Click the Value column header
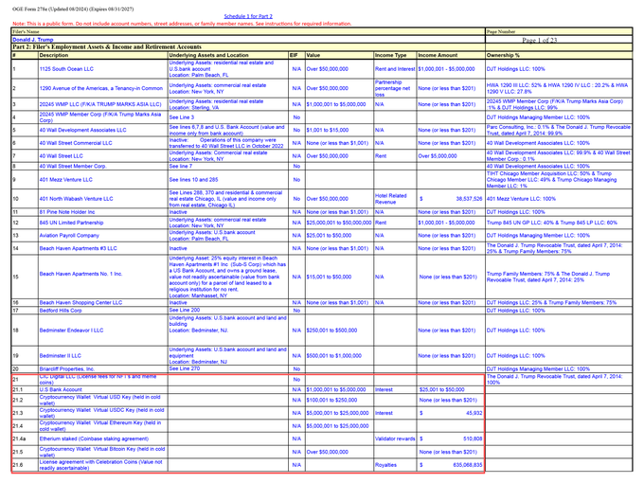The height and width of the screenshot is (483, 644). coord(313,55)
